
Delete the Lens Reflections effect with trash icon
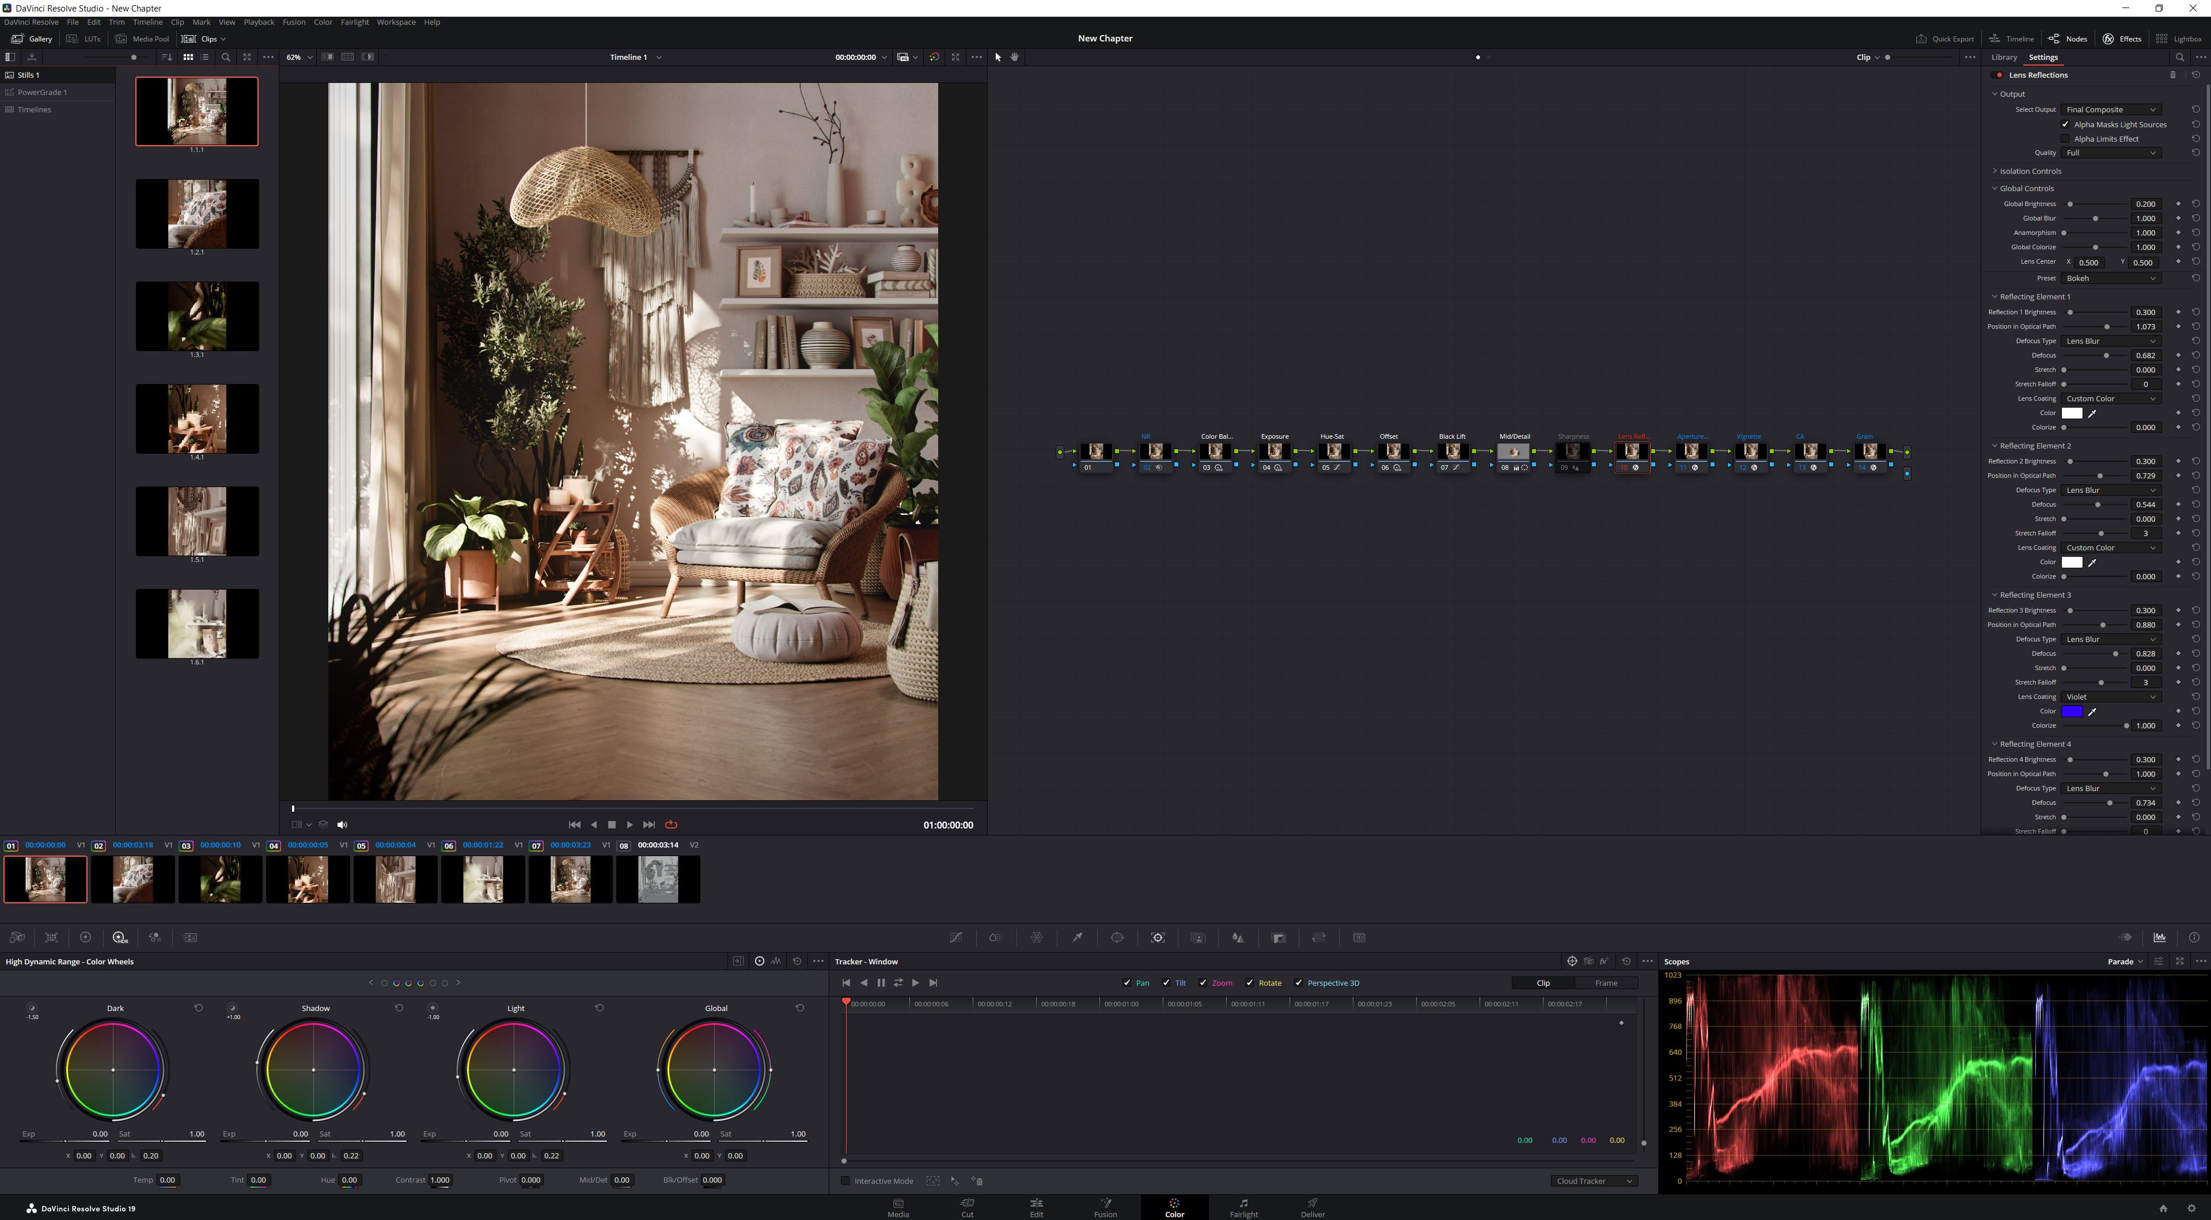tap(2173, 75)
